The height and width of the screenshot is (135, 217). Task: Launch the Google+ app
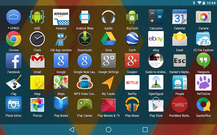(132, 60)
